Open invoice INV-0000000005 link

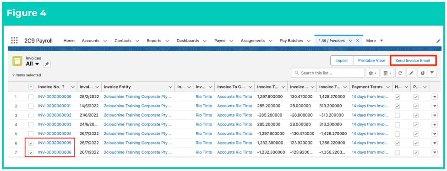(55, 143)
